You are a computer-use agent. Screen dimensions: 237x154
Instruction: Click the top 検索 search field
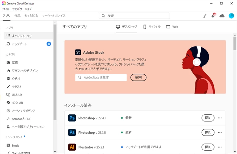tap(134, 16)
